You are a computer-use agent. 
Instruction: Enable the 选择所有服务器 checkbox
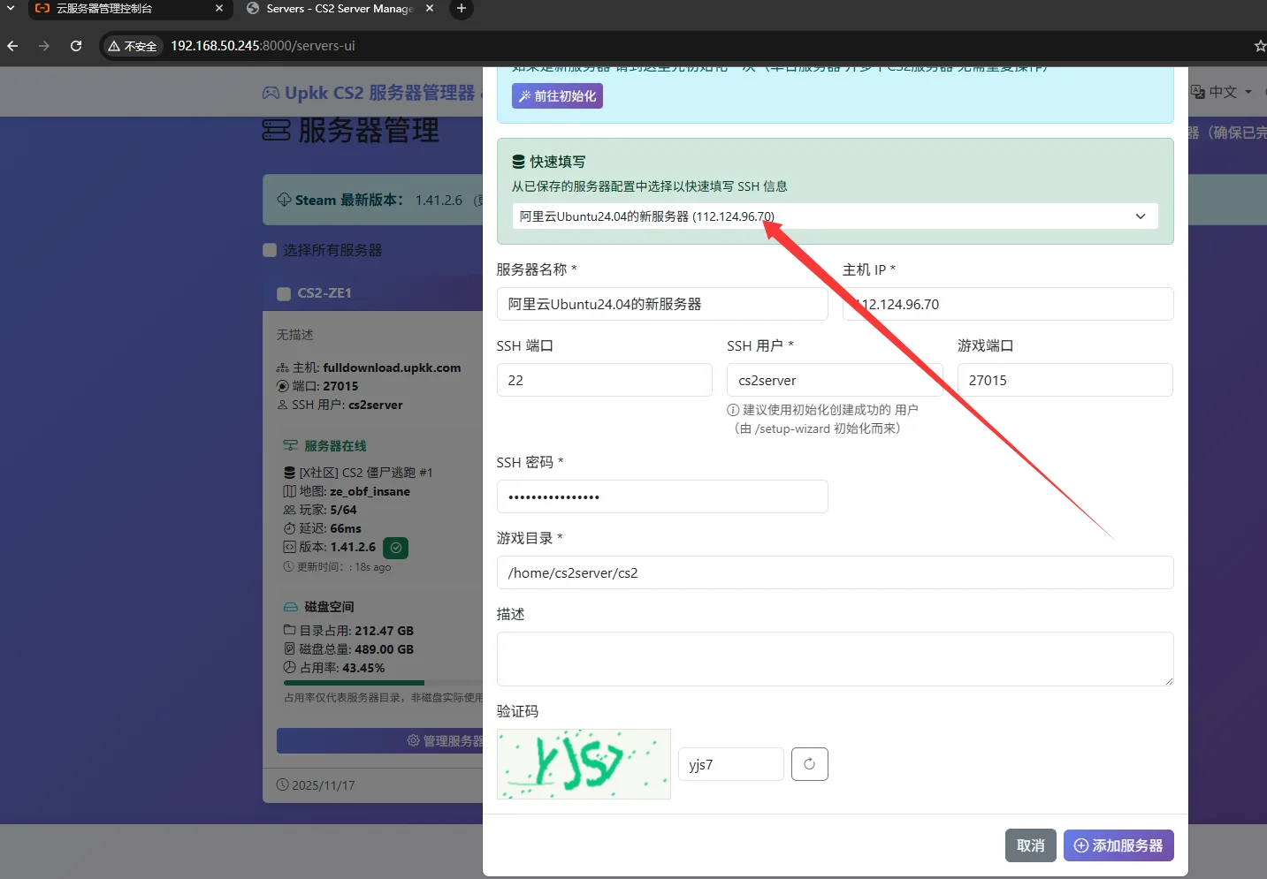[269, 250]
